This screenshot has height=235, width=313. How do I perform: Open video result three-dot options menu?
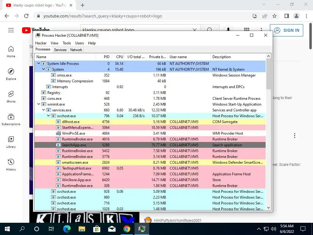click(x=294, y=136)
